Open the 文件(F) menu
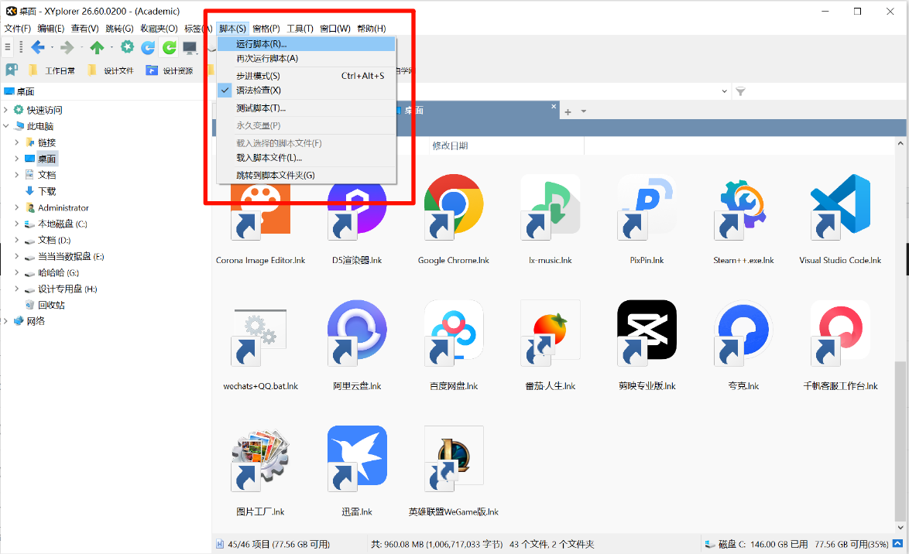The width and height of the screenshot is (909, 554). pyautogui.click(x=17, y=29)
